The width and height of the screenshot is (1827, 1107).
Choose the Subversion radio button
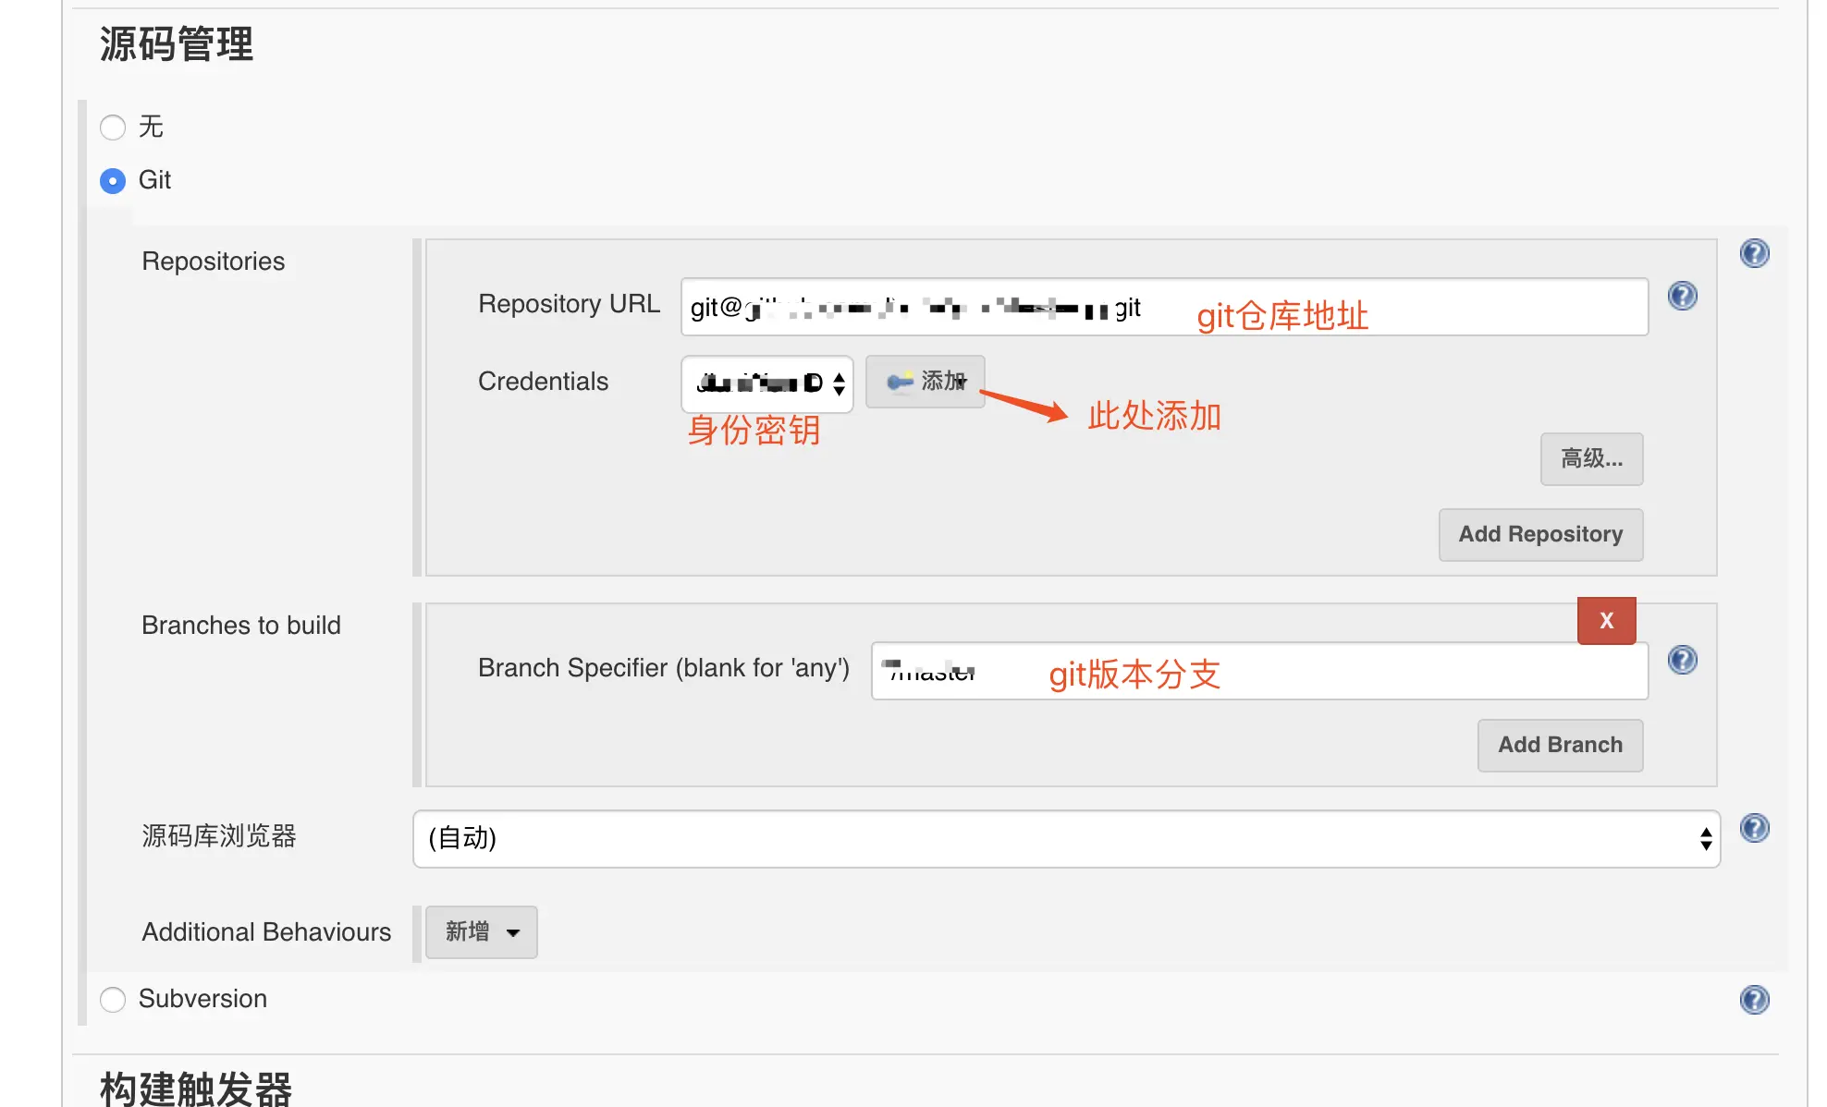click(113, 1000)
